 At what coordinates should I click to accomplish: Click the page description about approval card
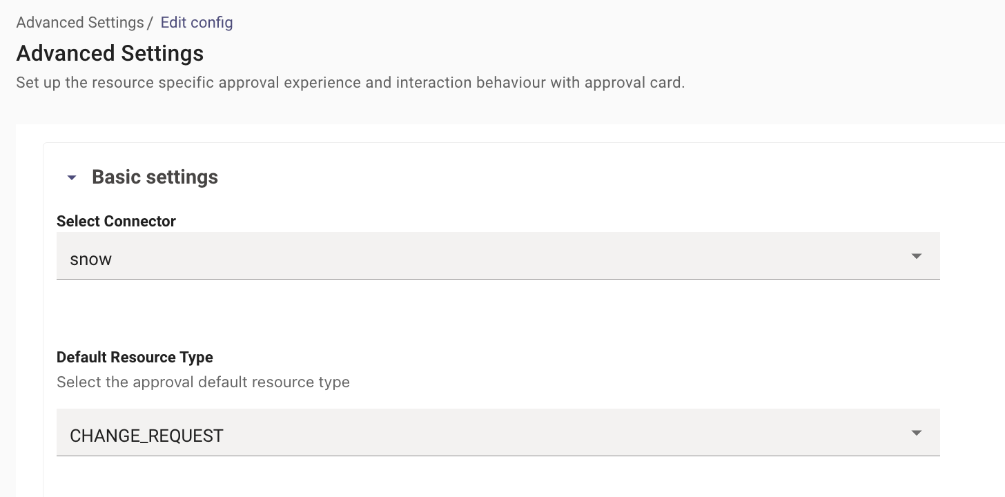point(350,83)
